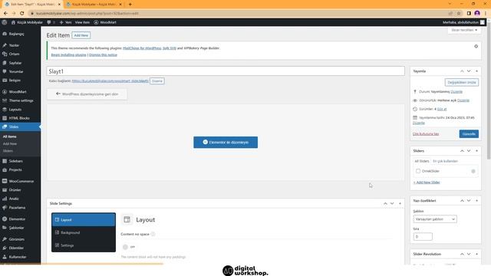Screen dimensions: 491x276
Task: Click Düzenle link next to Görünürlük
Action: coord(463,100)
